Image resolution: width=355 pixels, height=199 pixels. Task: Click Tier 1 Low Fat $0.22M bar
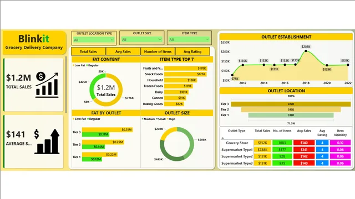pos(100,154)
